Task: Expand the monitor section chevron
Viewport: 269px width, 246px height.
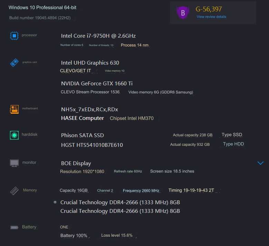Action: (x=260, y=163)
